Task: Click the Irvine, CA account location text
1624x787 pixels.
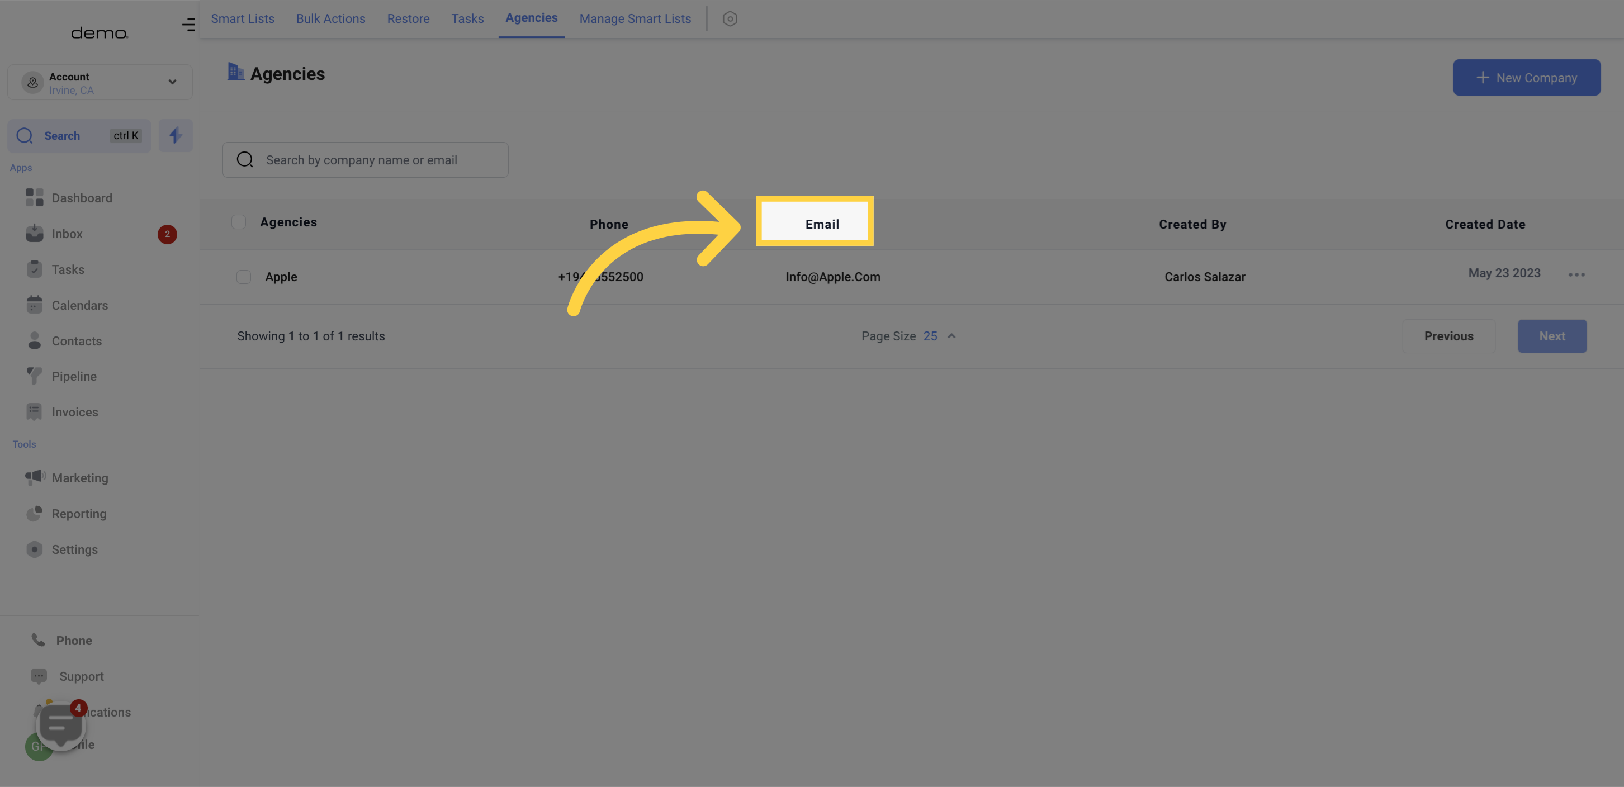Action: pyautogui.click(x=71, y=90)
